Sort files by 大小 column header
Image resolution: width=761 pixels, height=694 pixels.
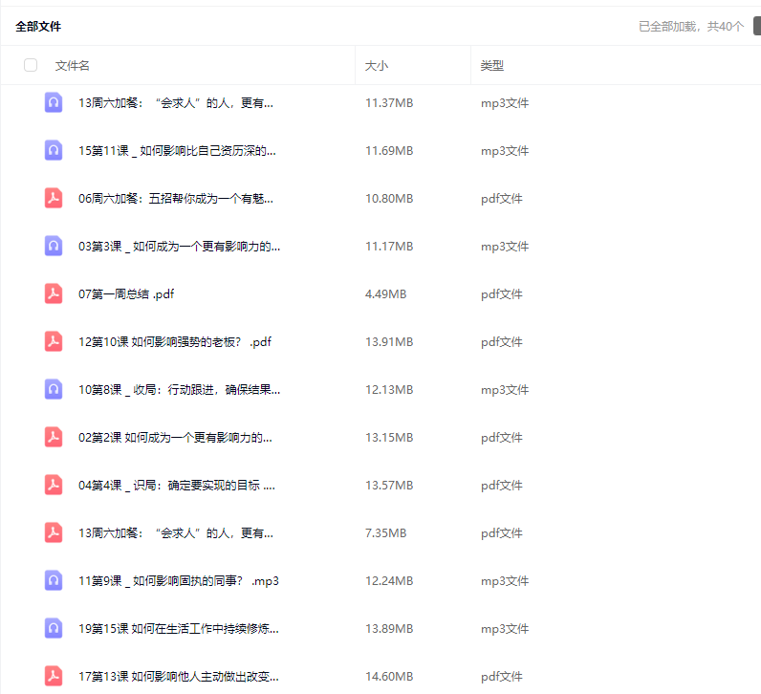(x=377, y=66)
